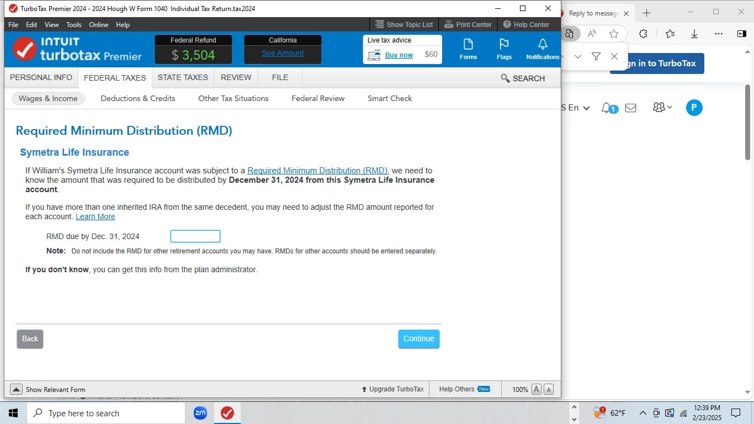The image size is (754, 424).
Task: Click the Windows Start button
Action: (13, 413)
